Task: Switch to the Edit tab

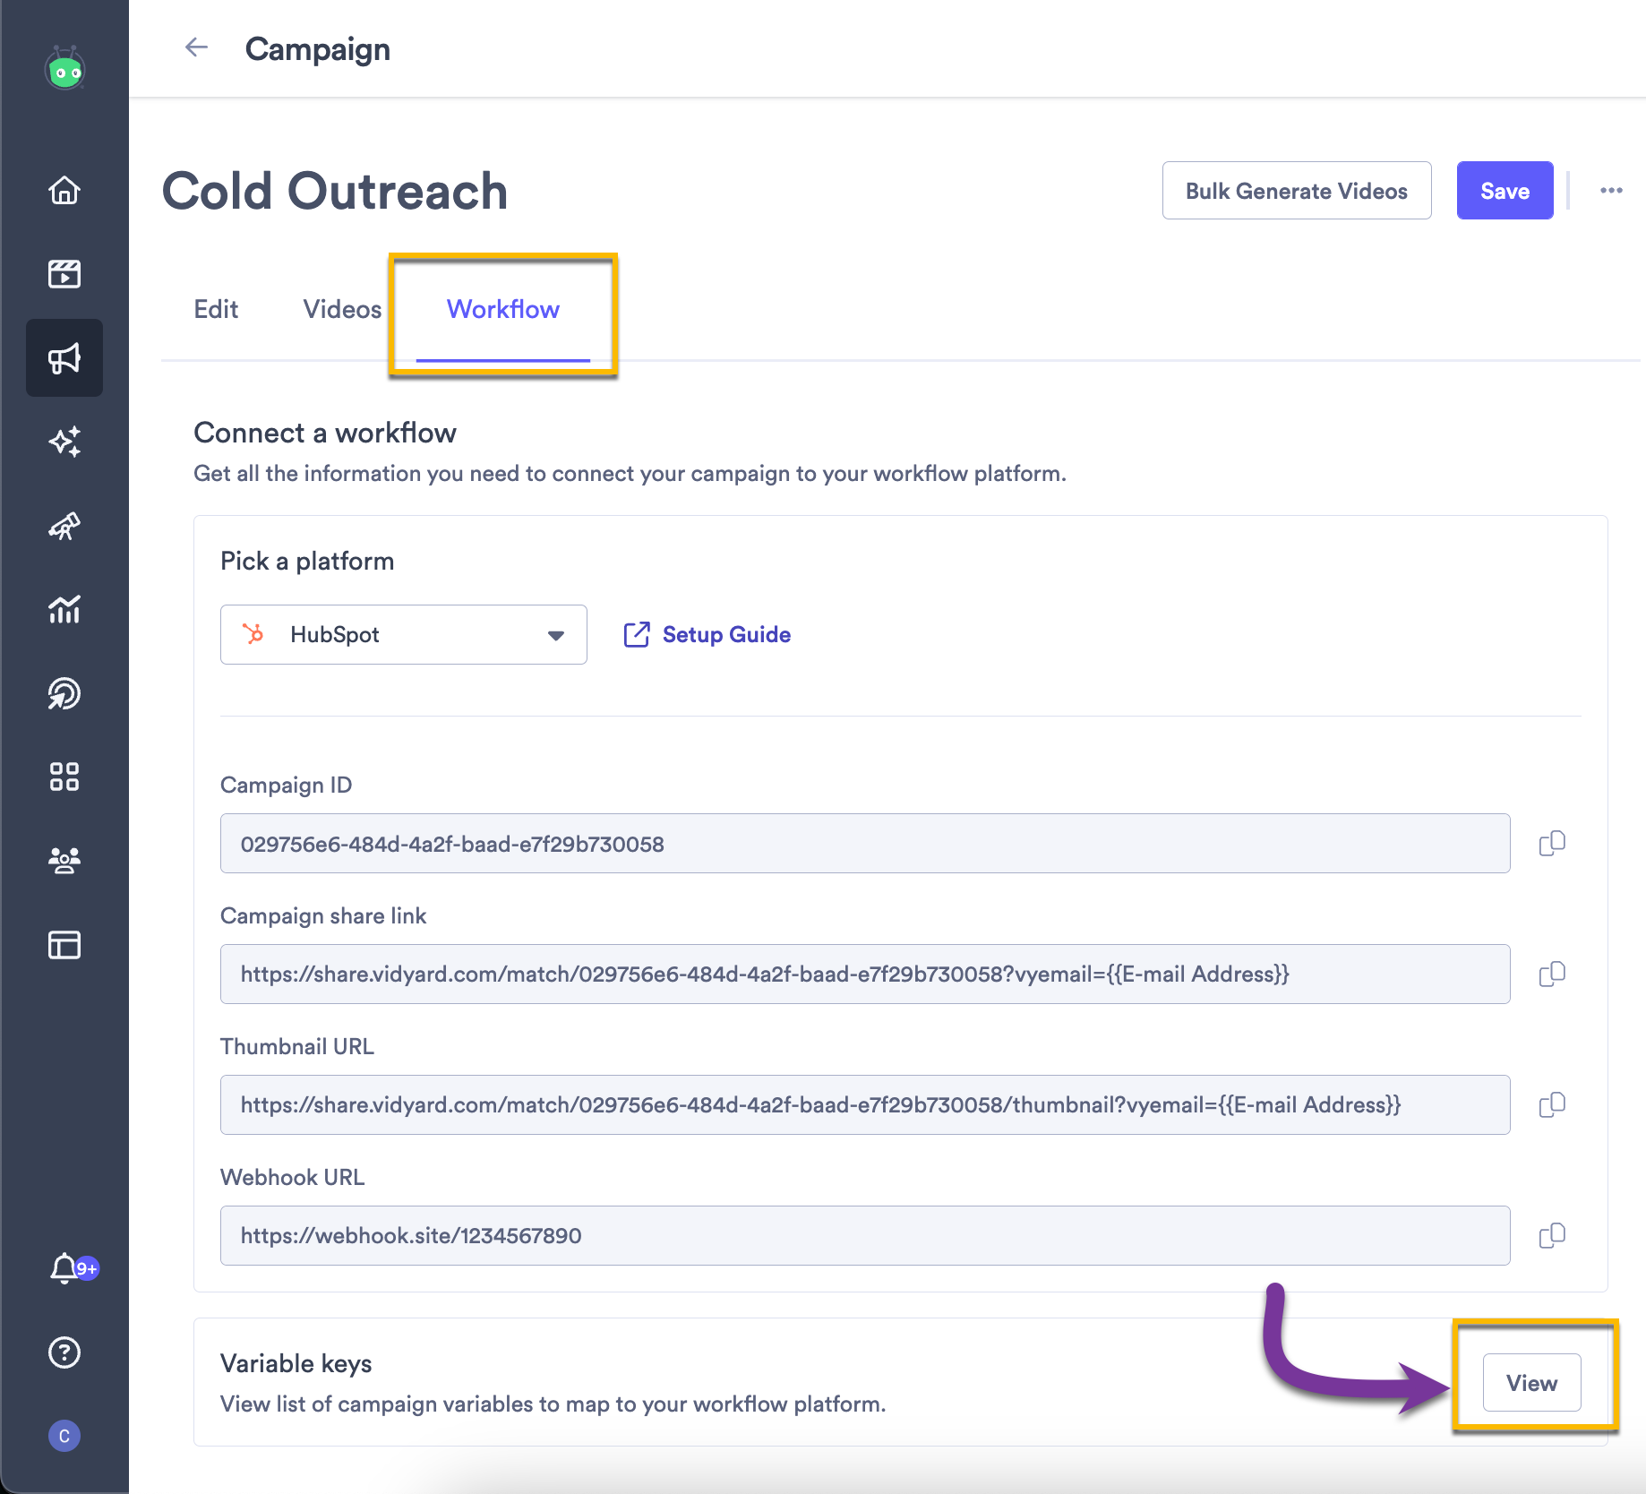Action: click(x=216, y=309)
